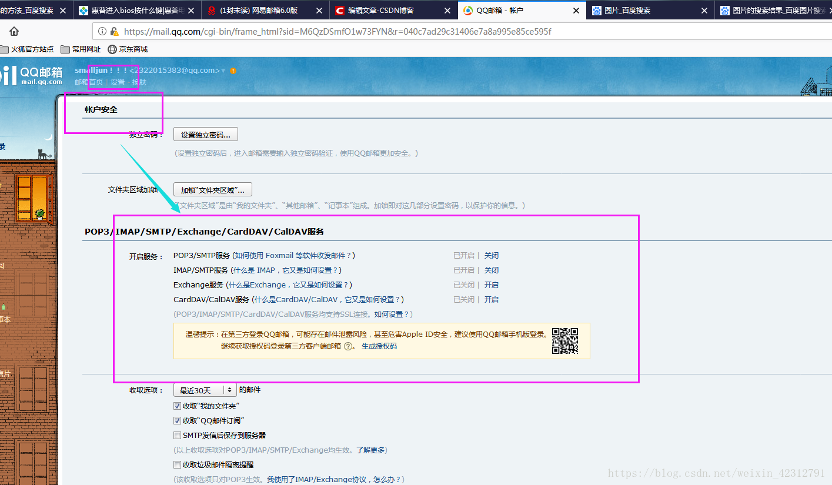Open the 常用网址 bookmark folder

click(x=81, y=49)
